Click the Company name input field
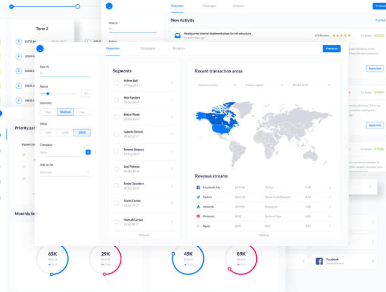Screen dimensions: 386x292 pos(62,153)
